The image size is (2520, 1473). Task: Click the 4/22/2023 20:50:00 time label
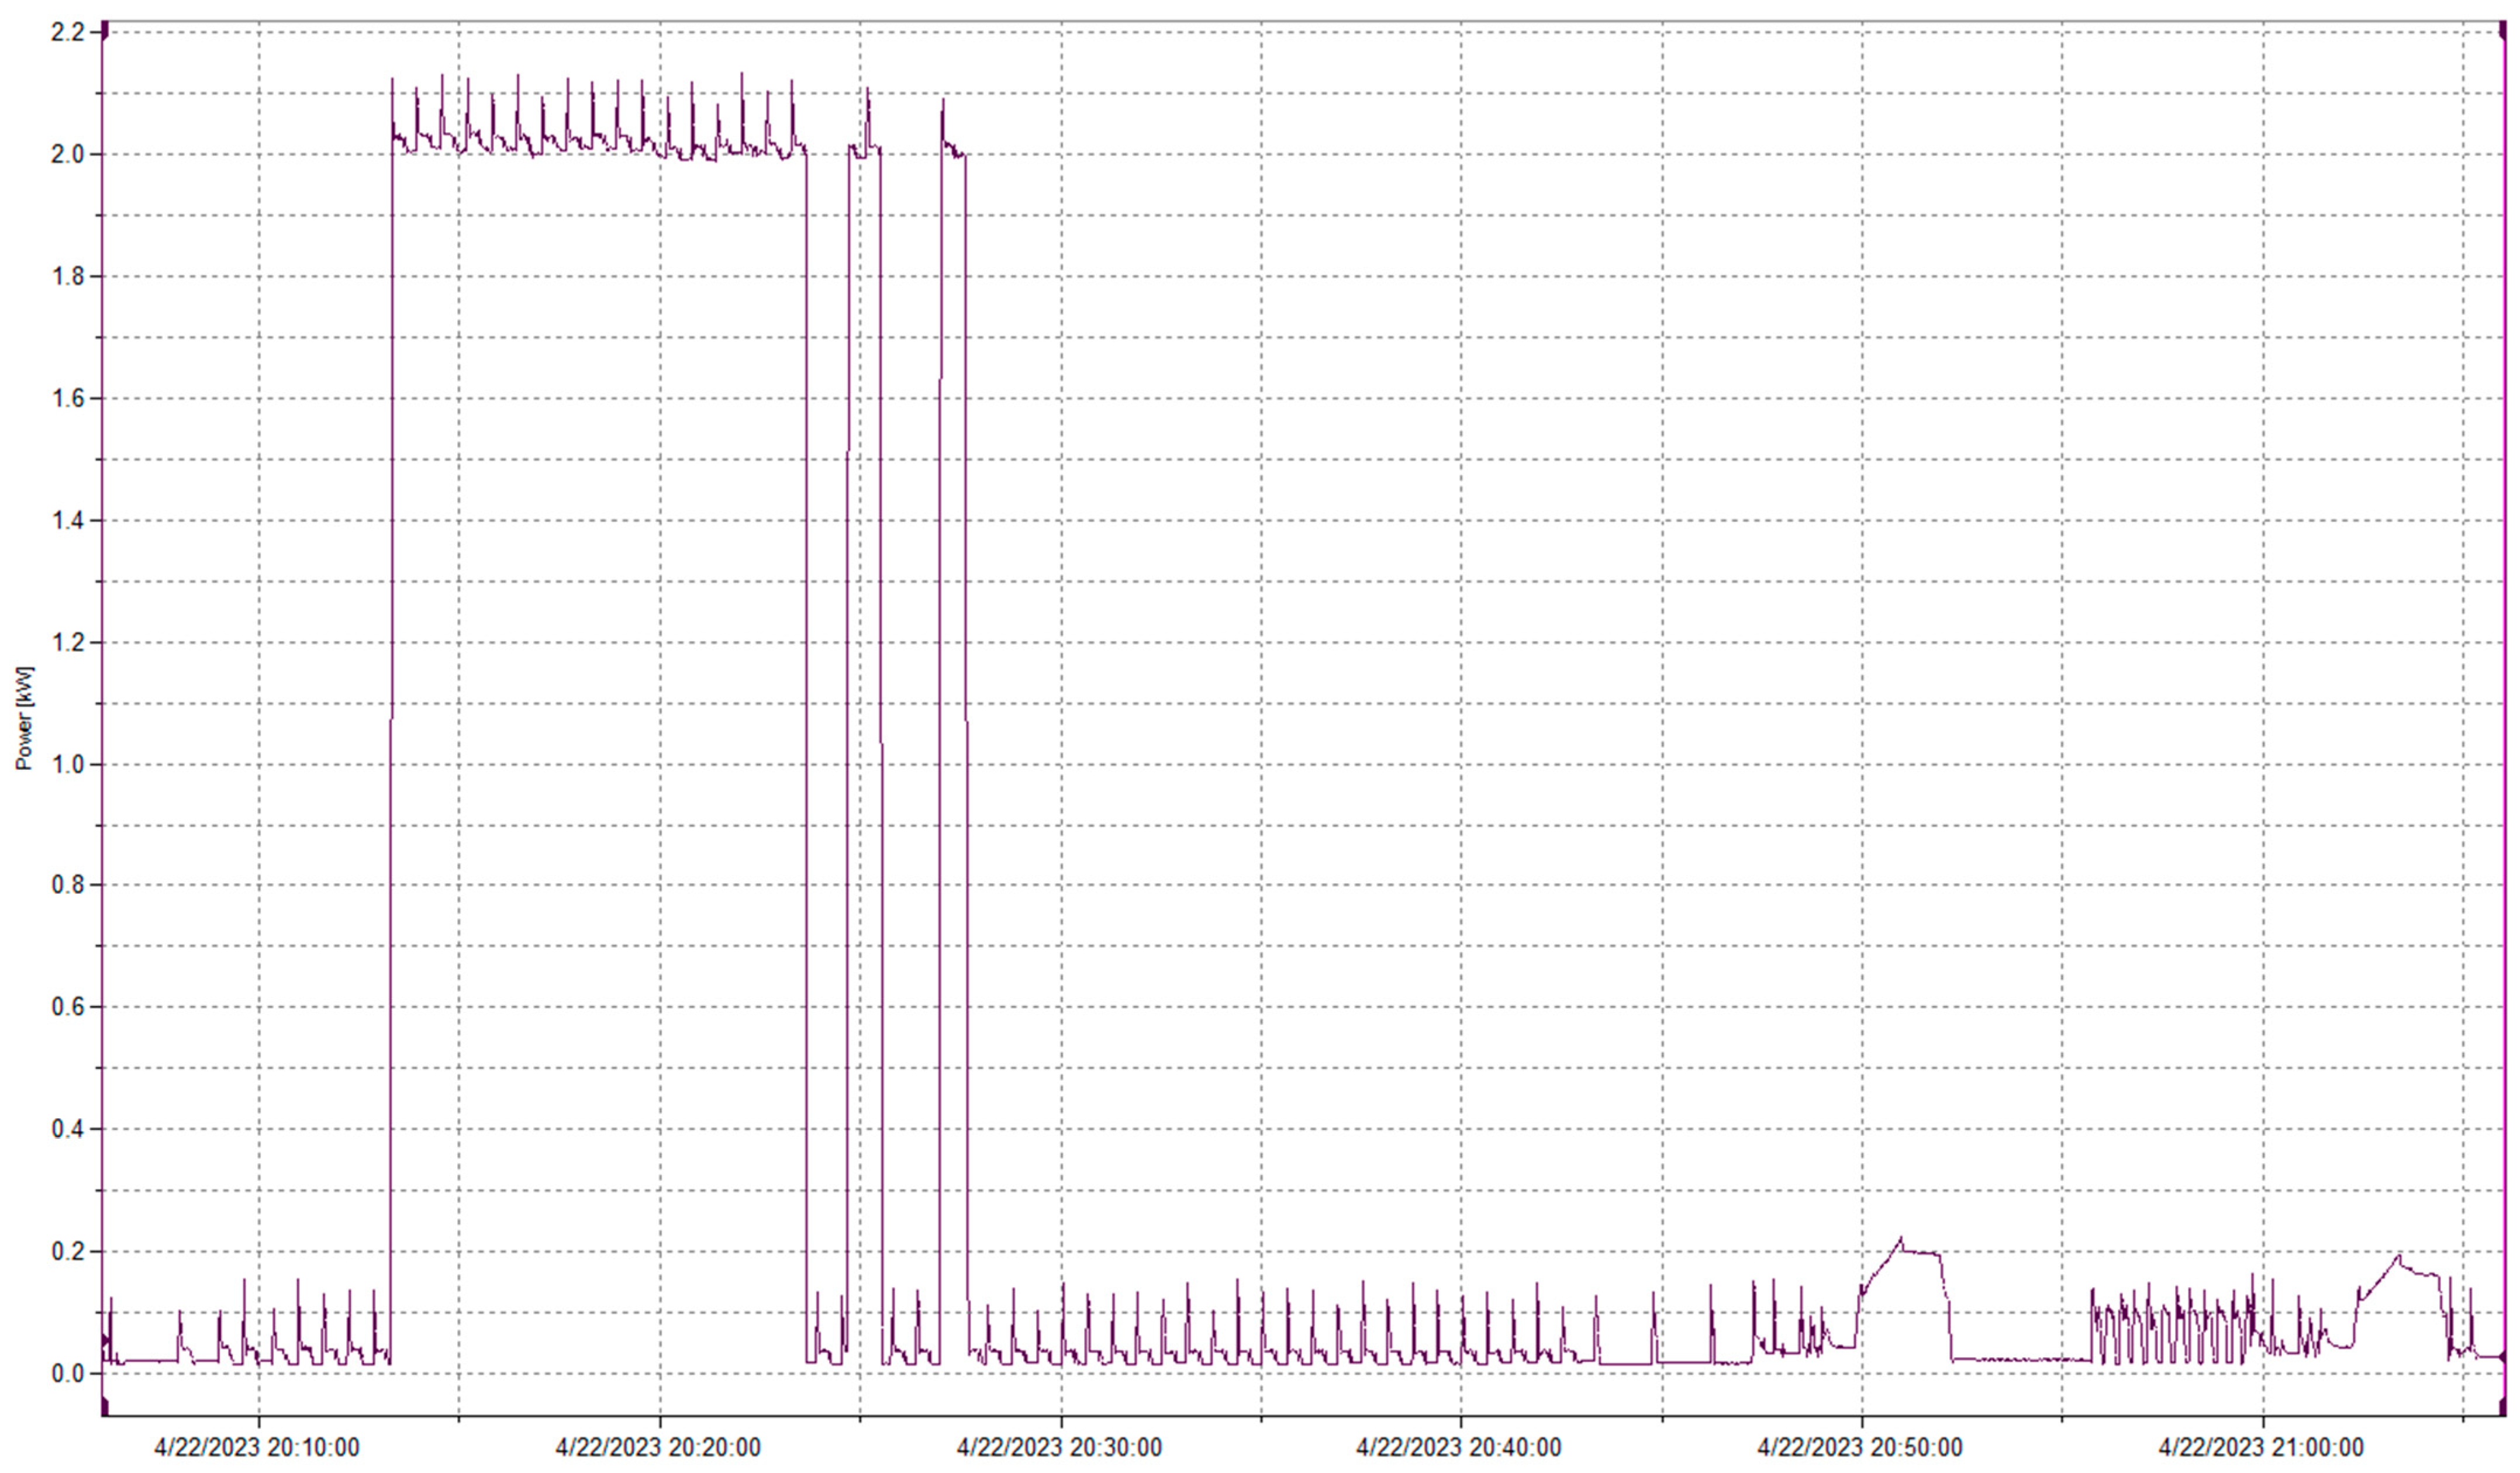coord(1860,1447)
